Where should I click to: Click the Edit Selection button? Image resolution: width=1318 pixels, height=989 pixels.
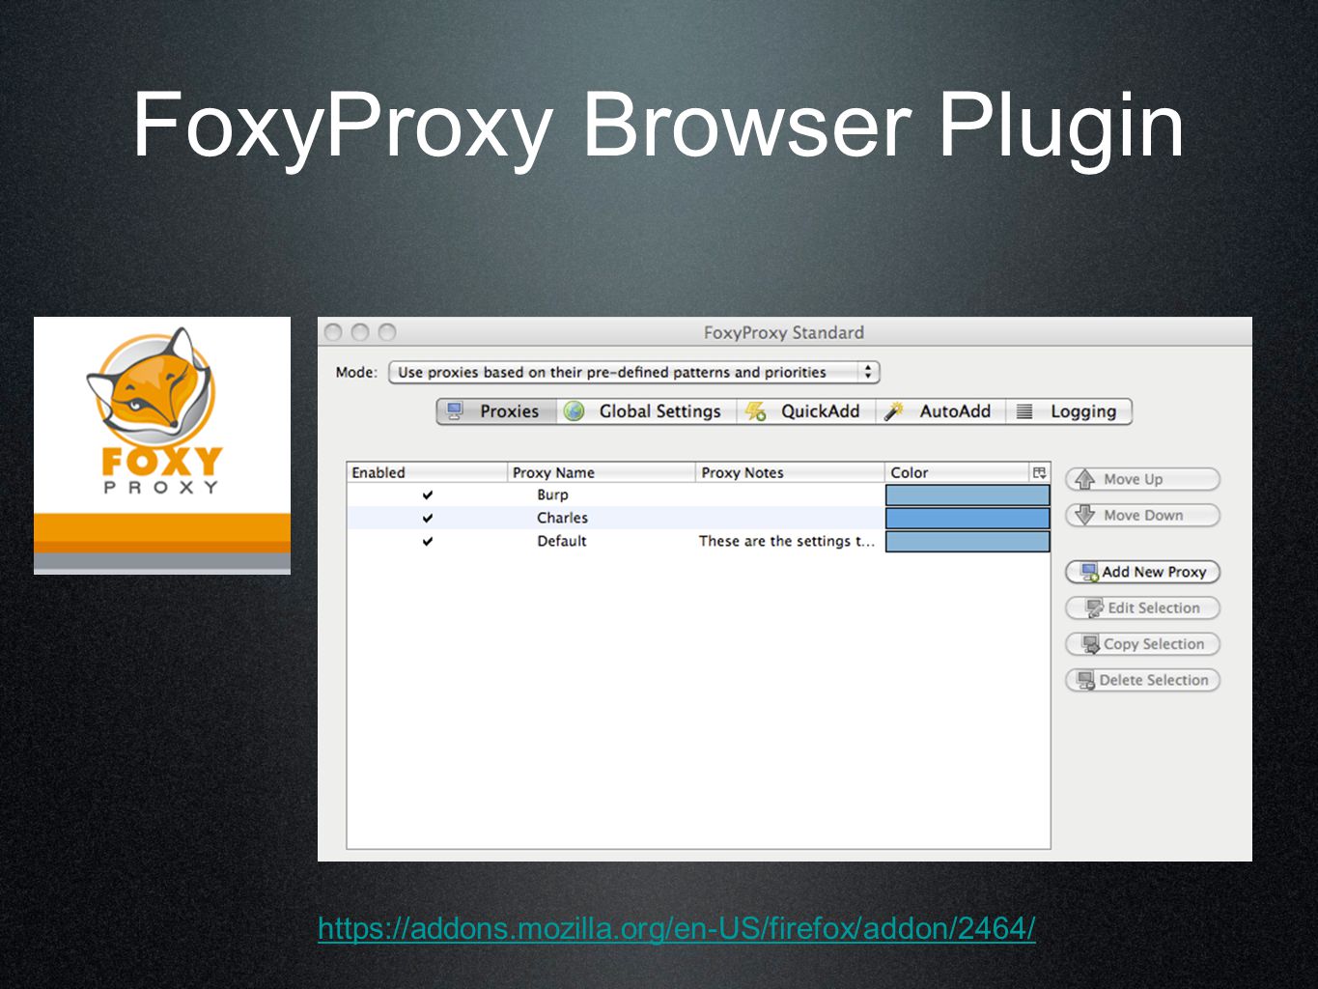(1143, 608)
